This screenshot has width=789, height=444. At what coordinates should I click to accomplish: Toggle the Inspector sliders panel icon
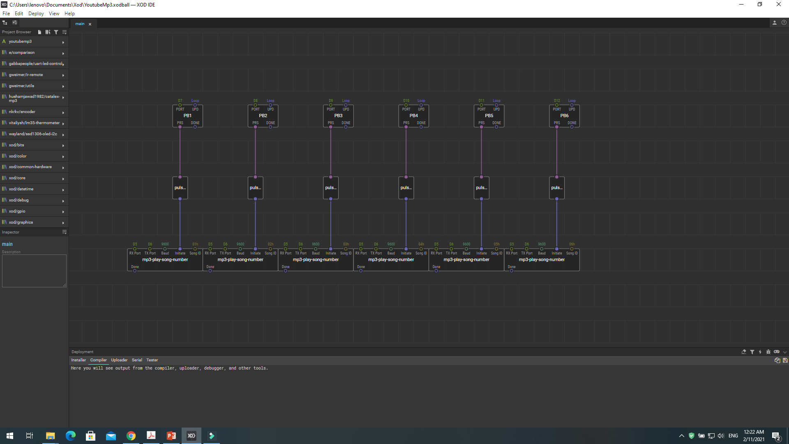tap(14, 23)
